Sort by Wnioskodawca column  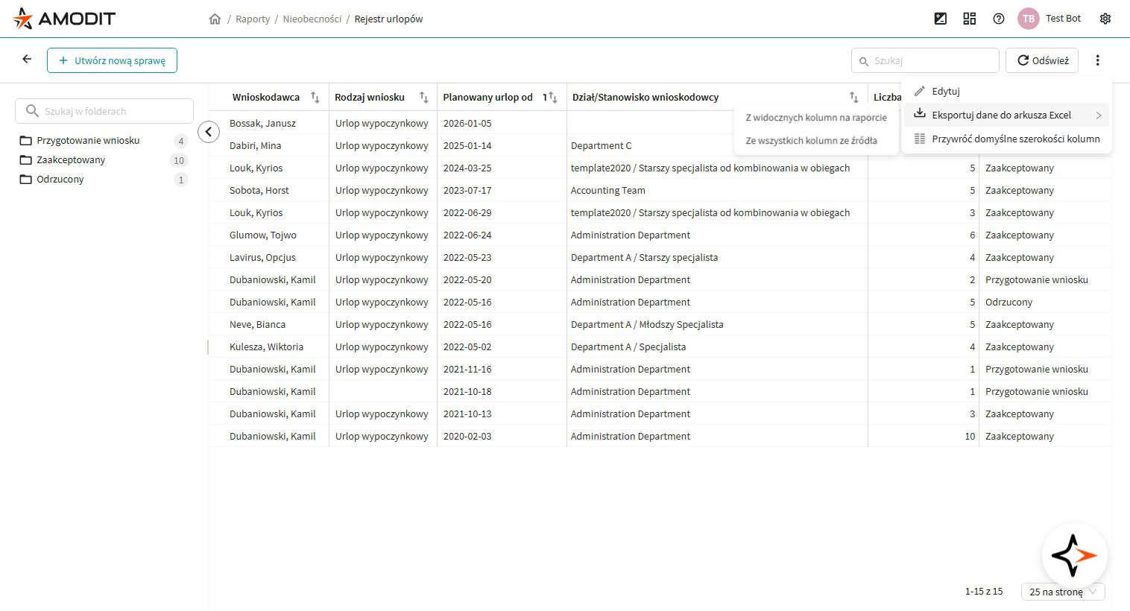click(315, 98)
